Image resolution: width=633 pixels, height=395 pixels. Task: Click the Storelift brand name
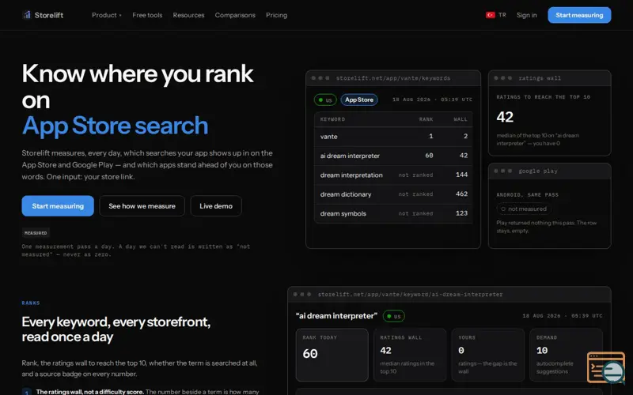pyautogui.click(x=49, y=15)
